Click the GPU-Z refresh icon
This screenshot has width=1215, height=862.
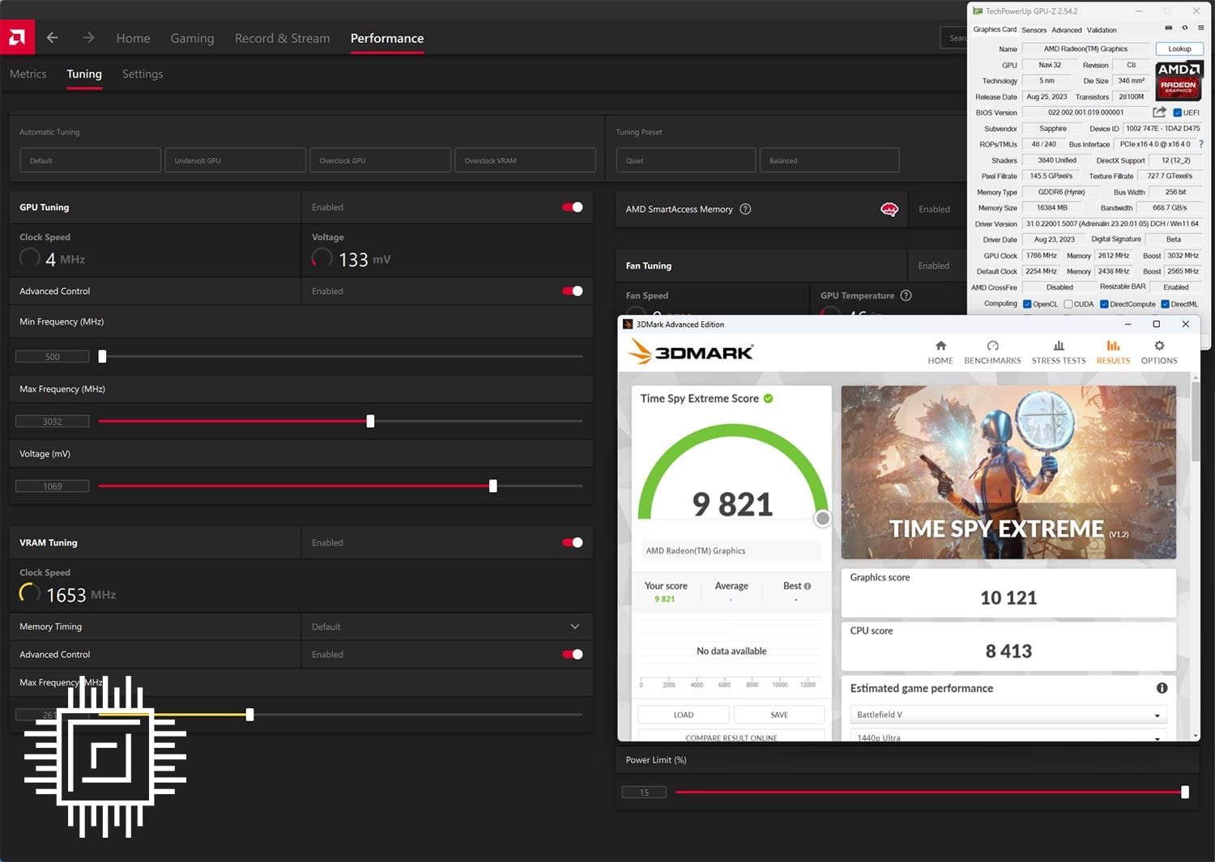[x=1184, y=28]
